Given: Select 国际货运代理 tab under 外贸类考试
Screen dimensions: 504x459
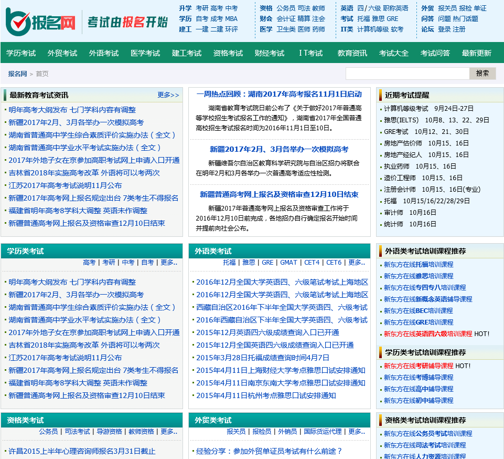Looking at the screenshot, I should [x=323, y=432].
